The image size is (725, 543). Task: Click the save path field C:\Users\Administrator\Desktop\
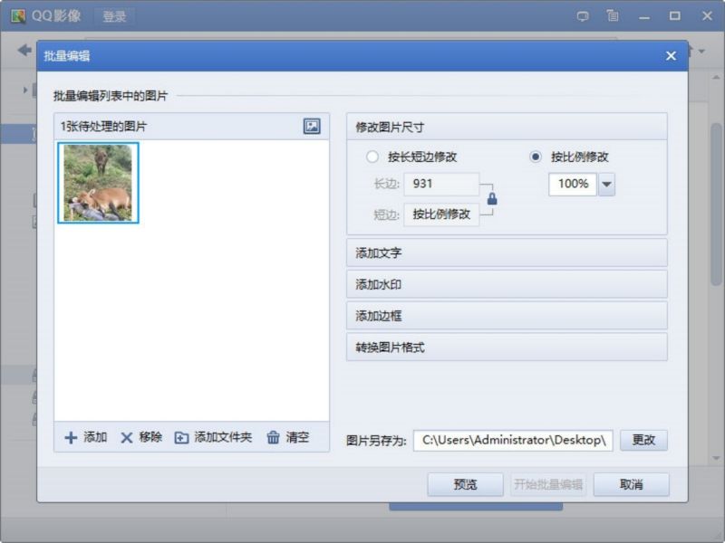tap(513, 440)
